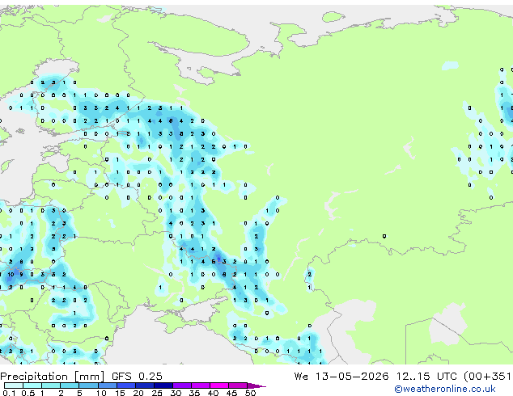The image size is (513, 396).
Task: Click the '0.5' legend scale label
Action: [x=28, y=393]
